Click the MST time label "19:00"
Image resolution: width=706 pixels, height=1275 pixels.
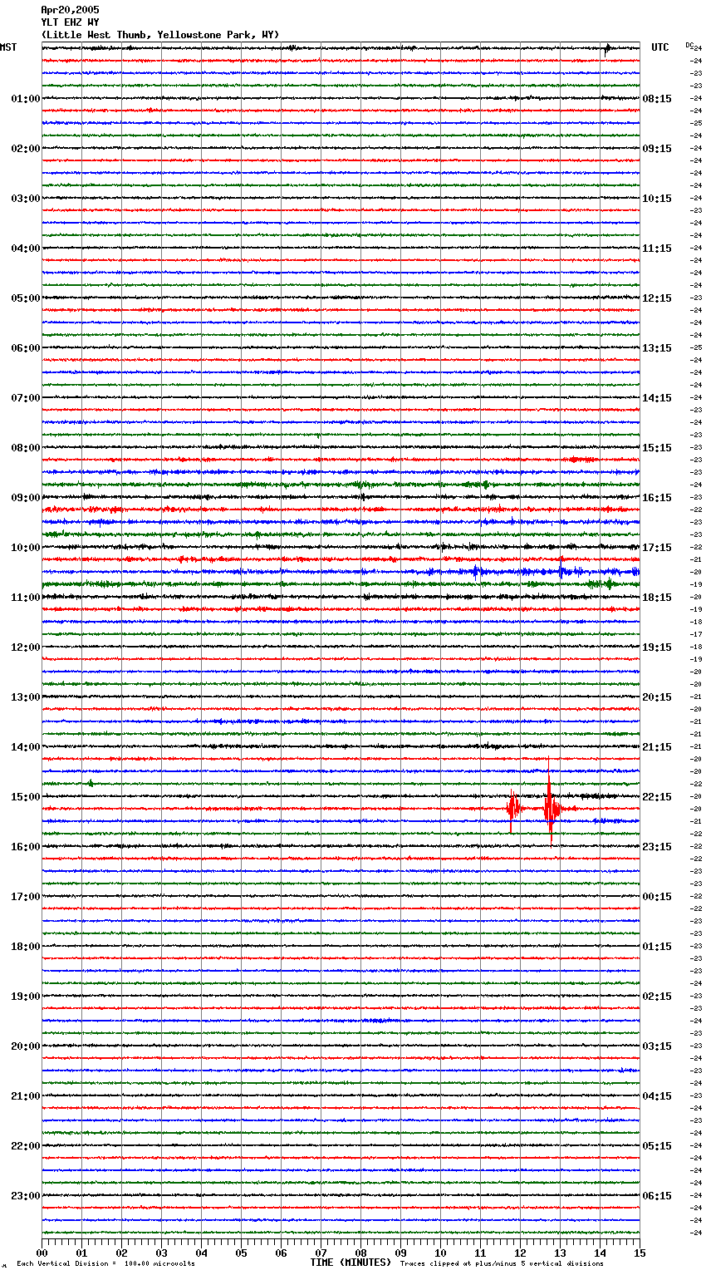point(26,997)
